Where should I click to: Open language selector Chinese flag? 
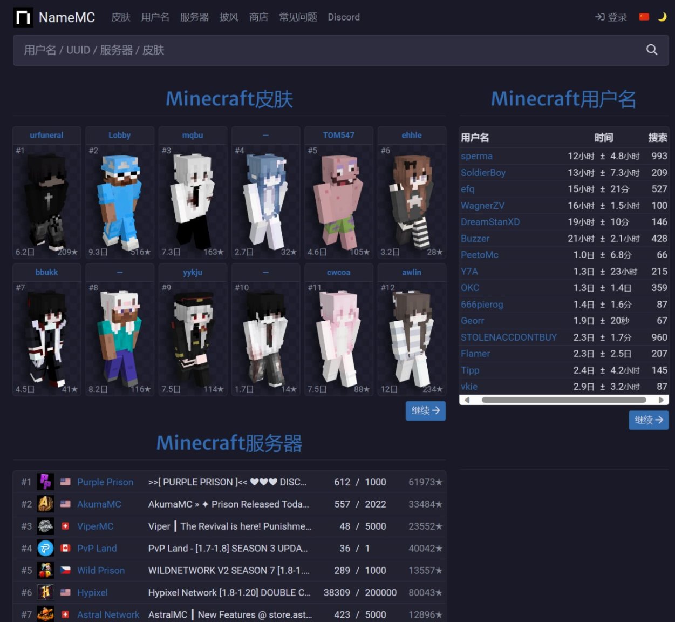(x=644, y=17)
